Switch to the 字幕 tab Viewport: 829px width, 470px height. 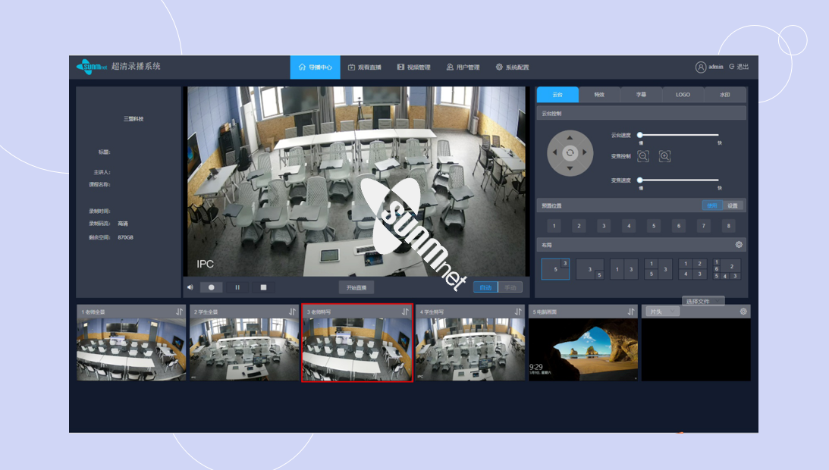tap(641, 95)
